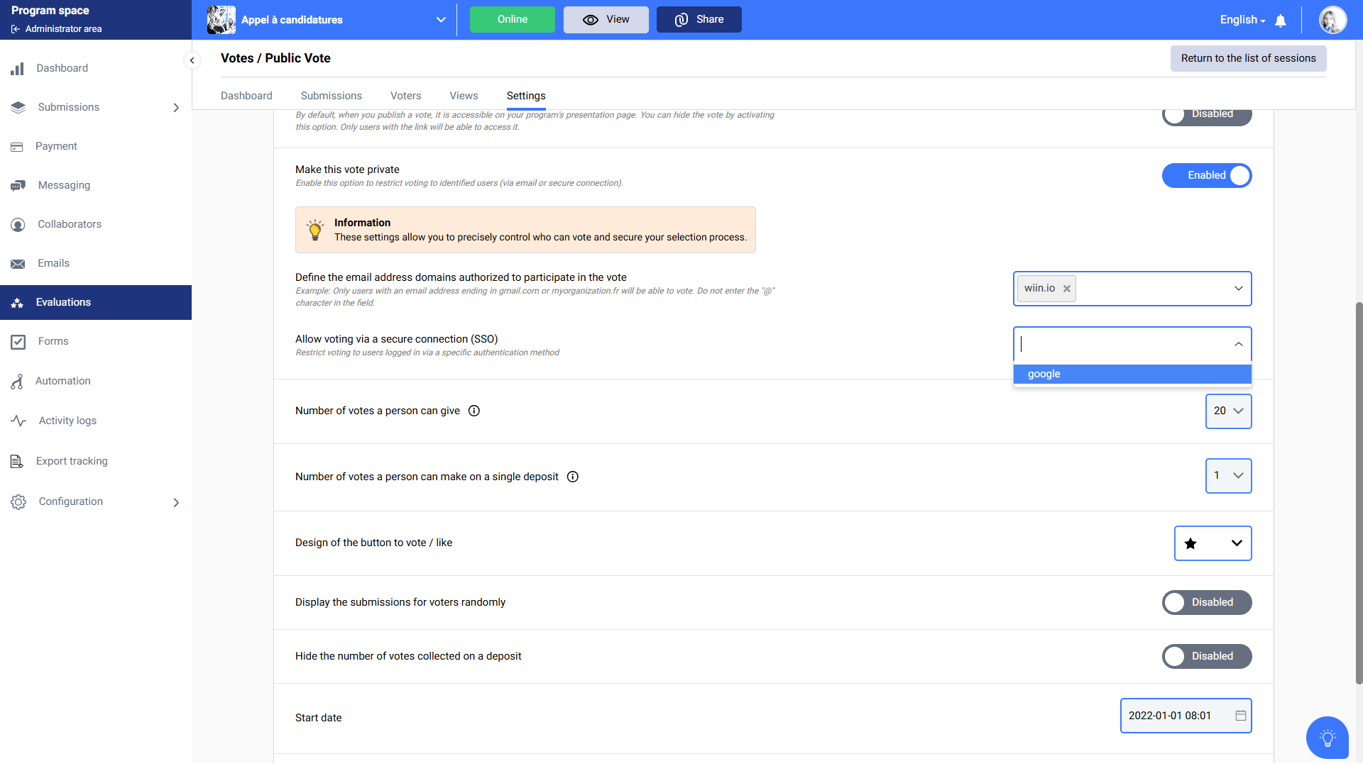The image size is (1363, 766).
Task: Expand the English language selector
Action: (1242, 20)
